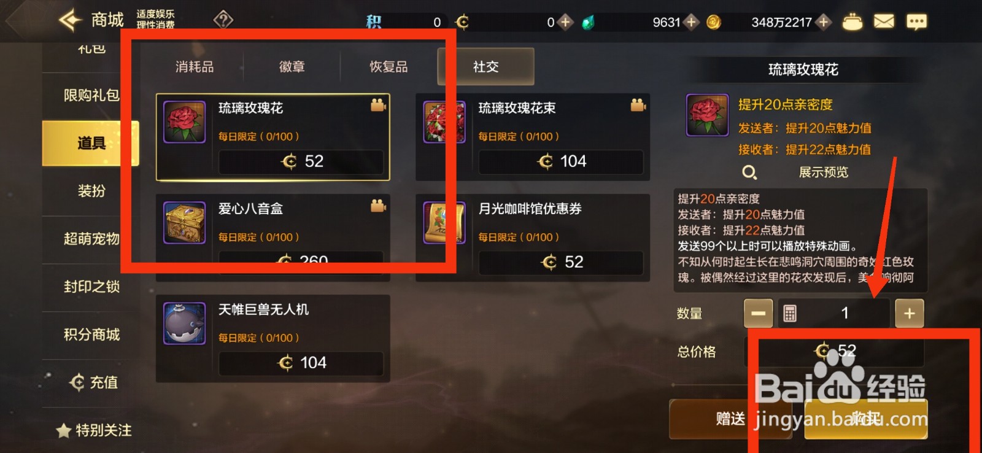Open the question mark help icon
The width and height of the screenshot is (982, 453).
coord(223,20)
